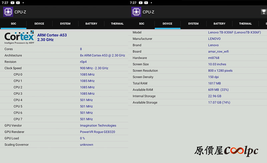Viewport: 267px width, 163px height.
Task: Open THERMAL tab in left screenshot
Action: (x=117, y=24)
